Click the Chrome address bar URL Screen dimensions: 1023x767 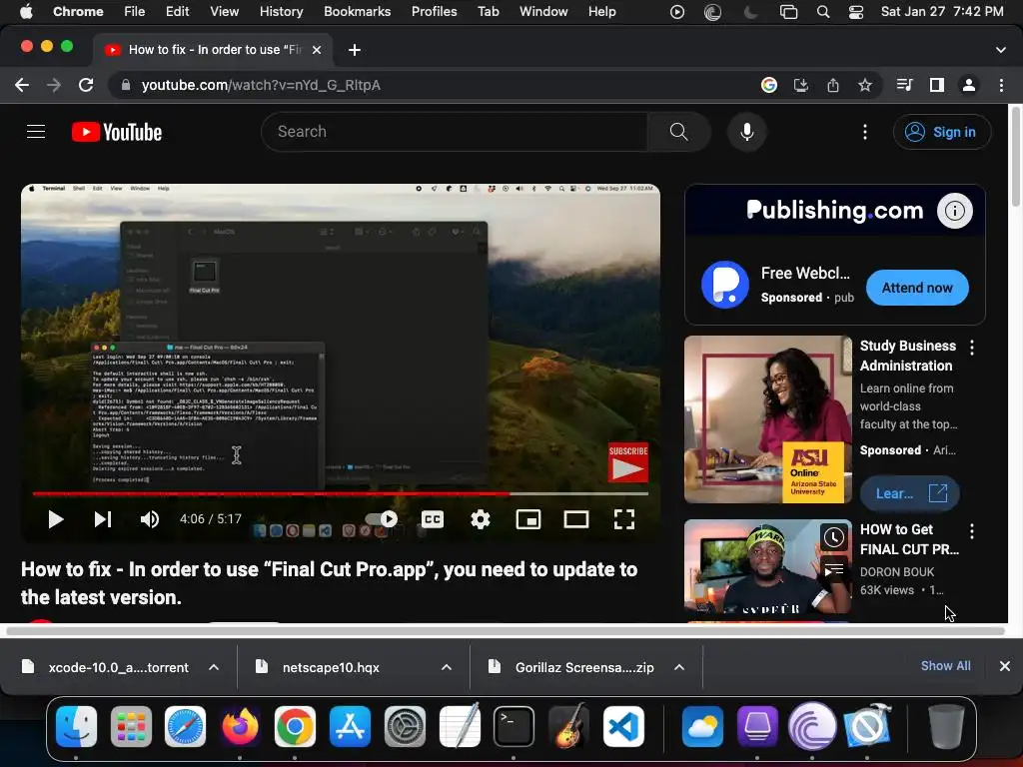click(x=261, y=85)
